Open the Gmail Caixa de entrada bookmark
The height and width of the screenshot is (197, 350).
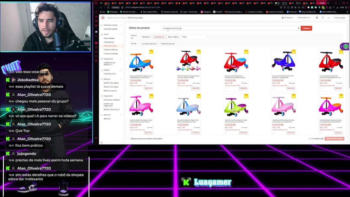(x=234, y=12)
